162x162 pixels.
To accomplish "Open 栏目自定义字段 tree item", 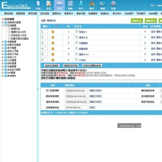I will 19,35.
